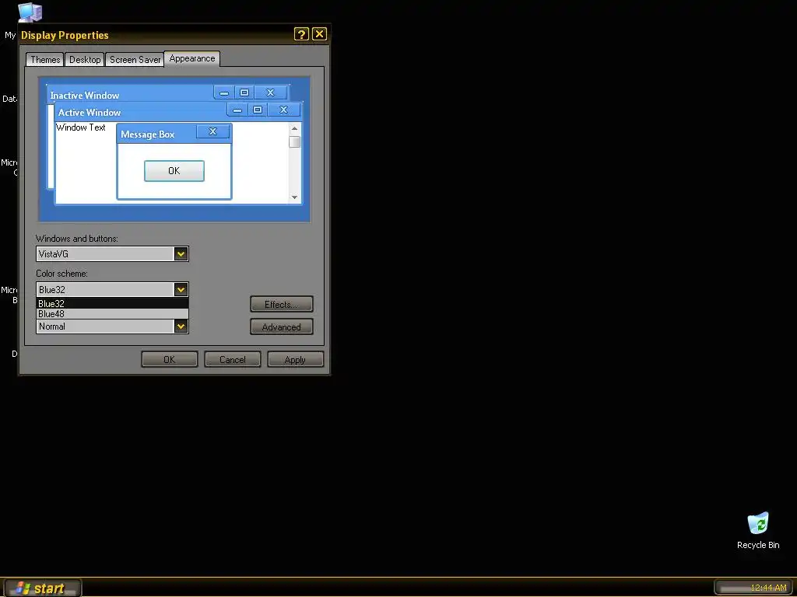Close the Display Properties dialog

point(319,34)
